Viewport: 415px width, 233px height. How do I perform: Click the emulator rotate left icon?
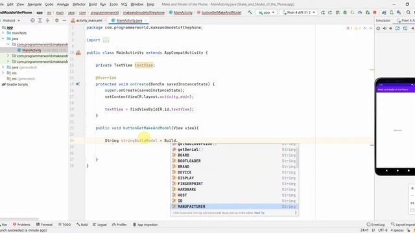(397, 28)
